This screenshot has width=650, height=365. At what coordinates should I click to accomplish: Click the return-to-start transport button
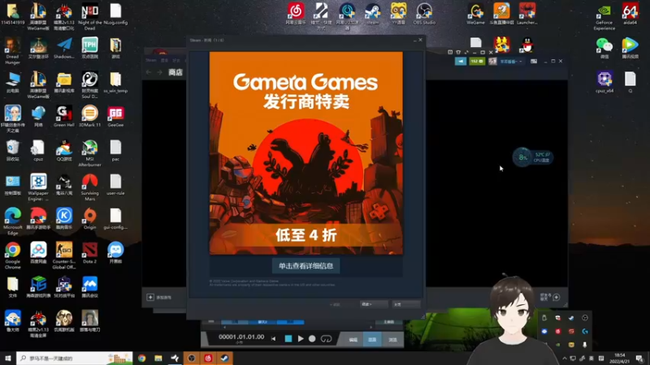(x=273, y=338)
